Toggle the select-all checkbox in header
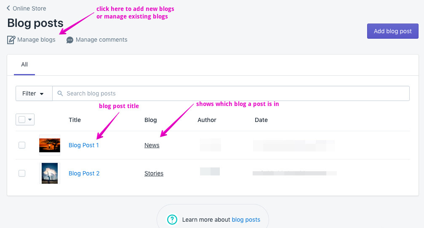The height and width of the screenshot is (228, 424). coord(22,119)
